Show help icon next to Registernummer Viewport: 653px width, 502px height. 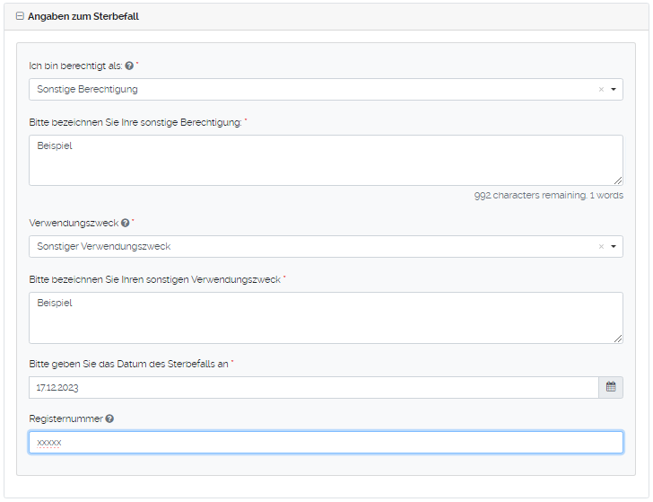coord(109,418)
